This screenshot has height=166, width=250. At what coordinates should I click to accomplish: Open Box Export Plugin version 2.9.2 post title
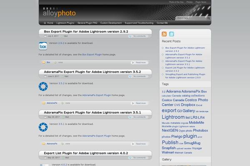[x=86, y=32]
